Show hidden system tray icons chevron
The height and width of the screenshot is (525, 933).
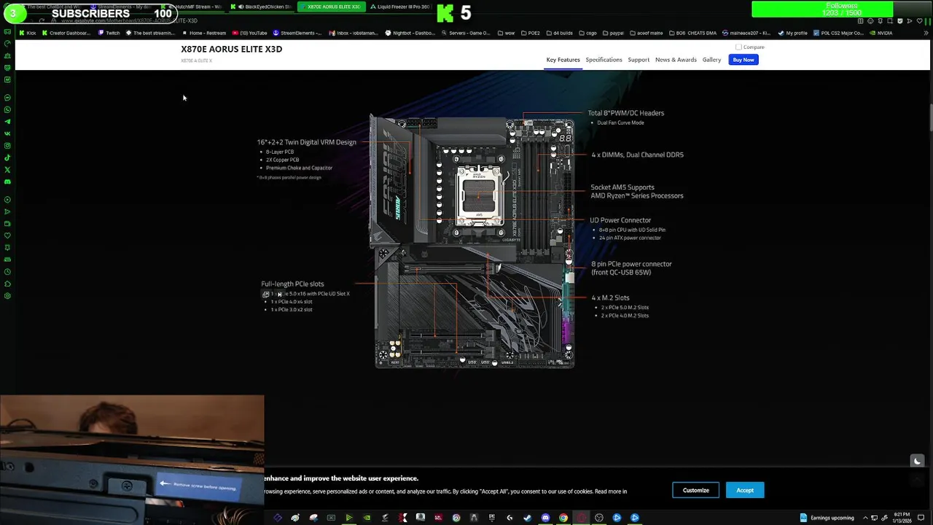point(864,518)
